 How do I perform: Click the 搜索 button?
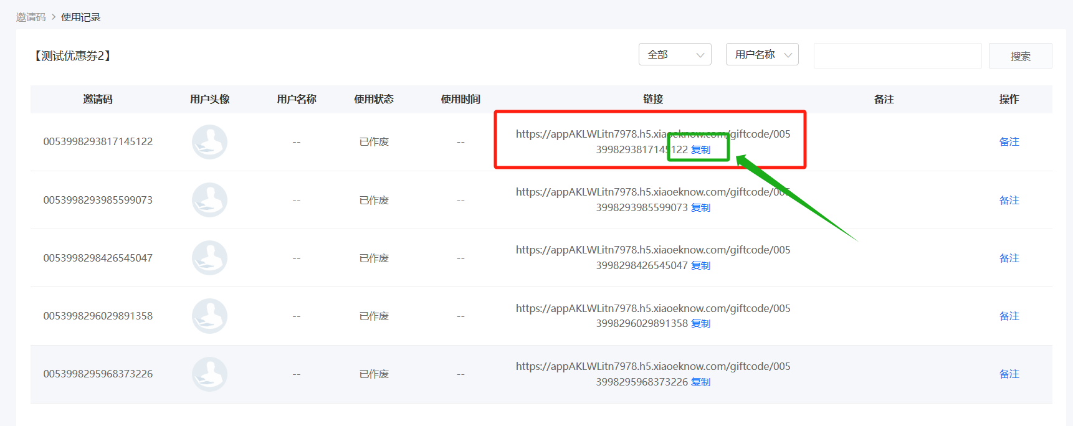click(1020, 56)
